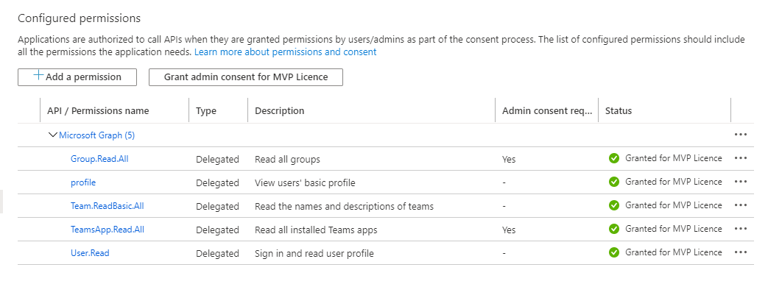This screenshot has width=782, height=284.
Task: Open the User.Read permission link
Action: 90,252
